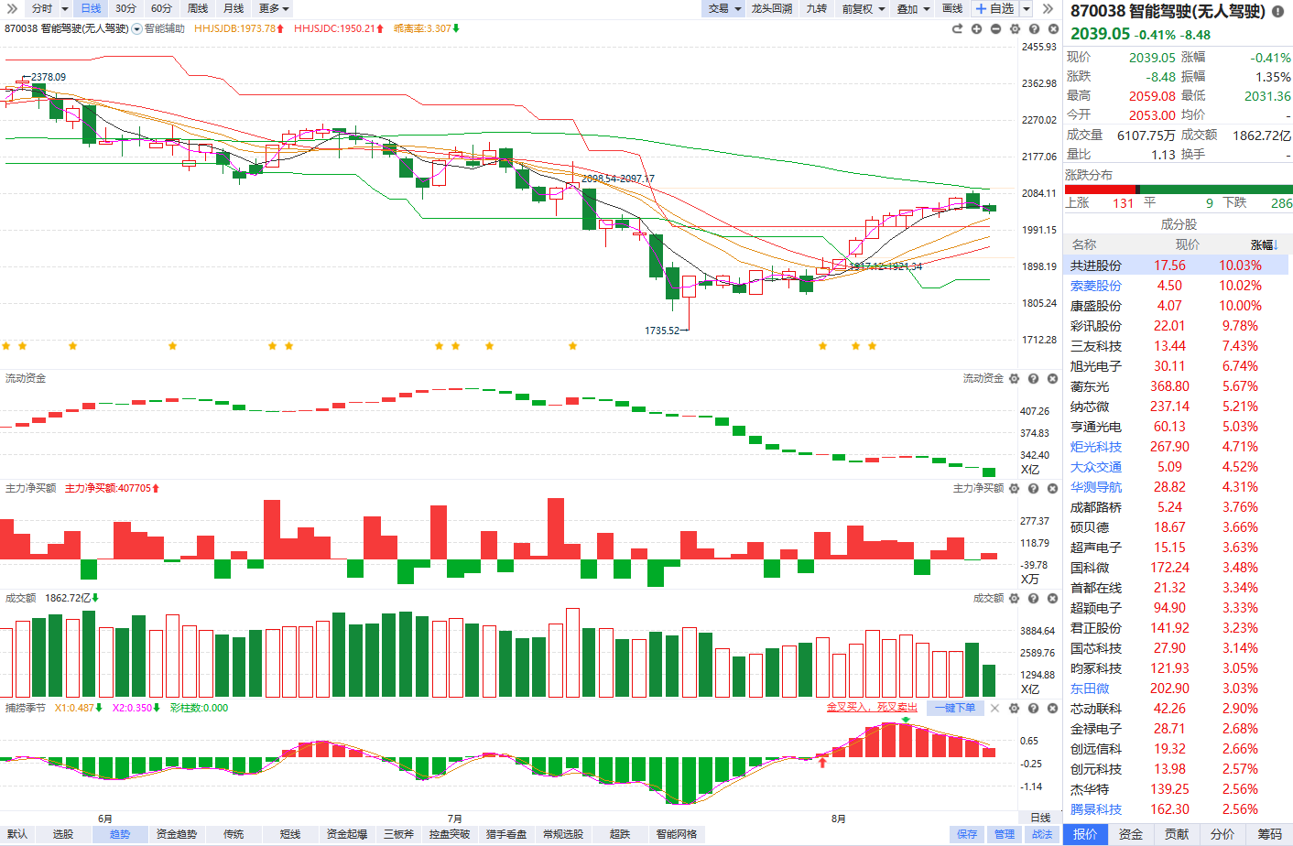The width and height of the screenshot is (1293, 846).
Task: Click 涨跌分布 red-green distribution bar
Action: coord(1179,190)
